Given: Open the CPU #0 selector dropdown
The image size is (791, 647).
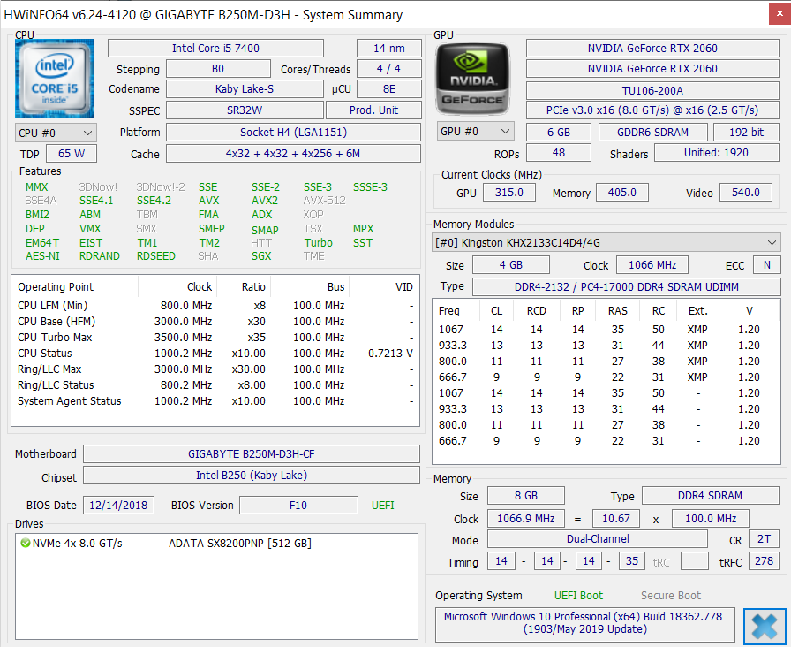Looking at the screenshot, I should 56,133.
